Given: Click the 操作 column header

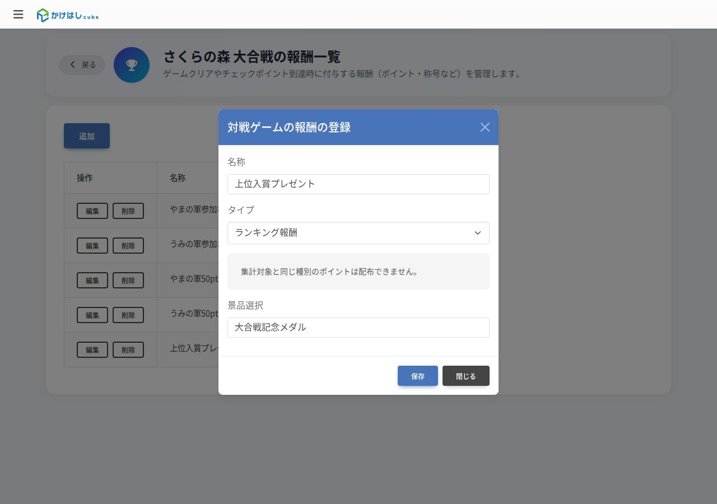Looking at the screenshot, I should (85, 178).
